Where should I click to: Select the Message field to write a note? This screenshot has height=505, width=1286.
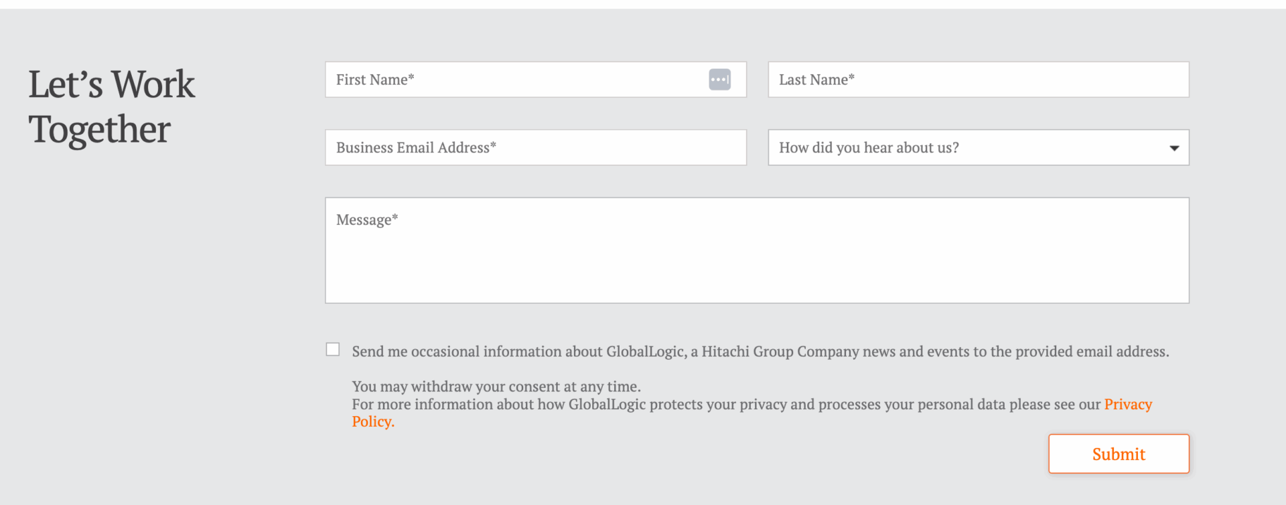756,250
